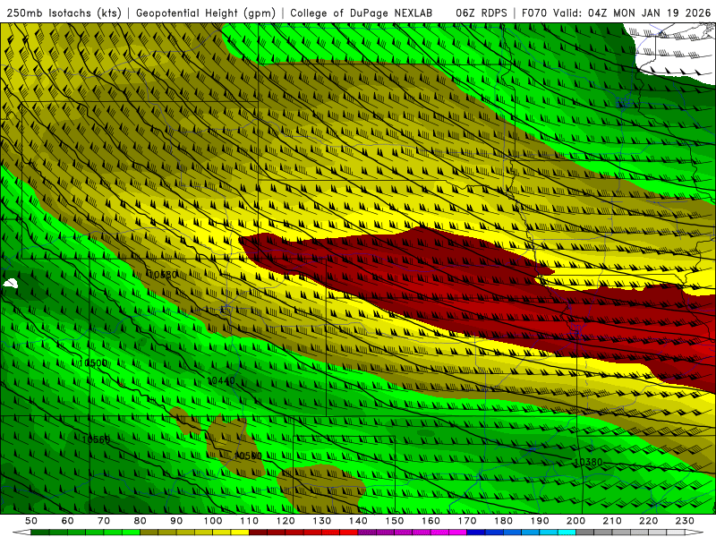Screen dimensions: 716x537
Task: Pick the dark blue swatch just right of 170
Action: [x=476, y=533]
